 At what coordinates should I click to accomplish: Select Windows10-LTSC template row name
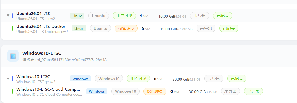[x=33, y=76]
